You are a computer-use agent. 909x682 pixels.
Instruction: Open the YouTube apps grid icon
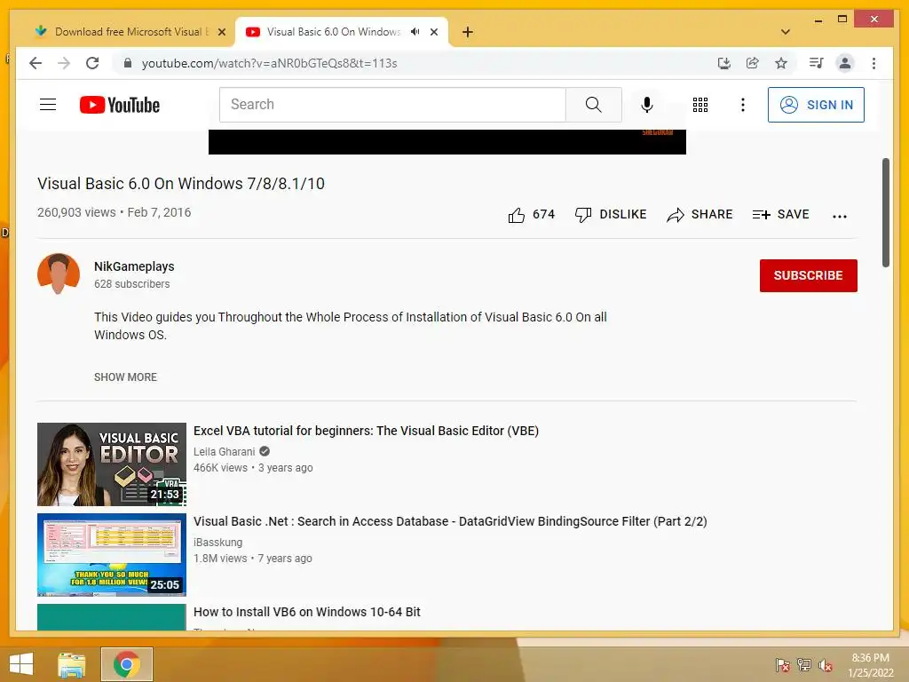pyautogui.click(x=700, y=105)
